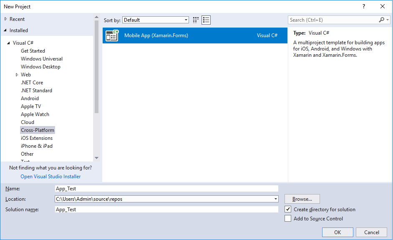Click the category tree scroll-down arrow

point(96,158)
